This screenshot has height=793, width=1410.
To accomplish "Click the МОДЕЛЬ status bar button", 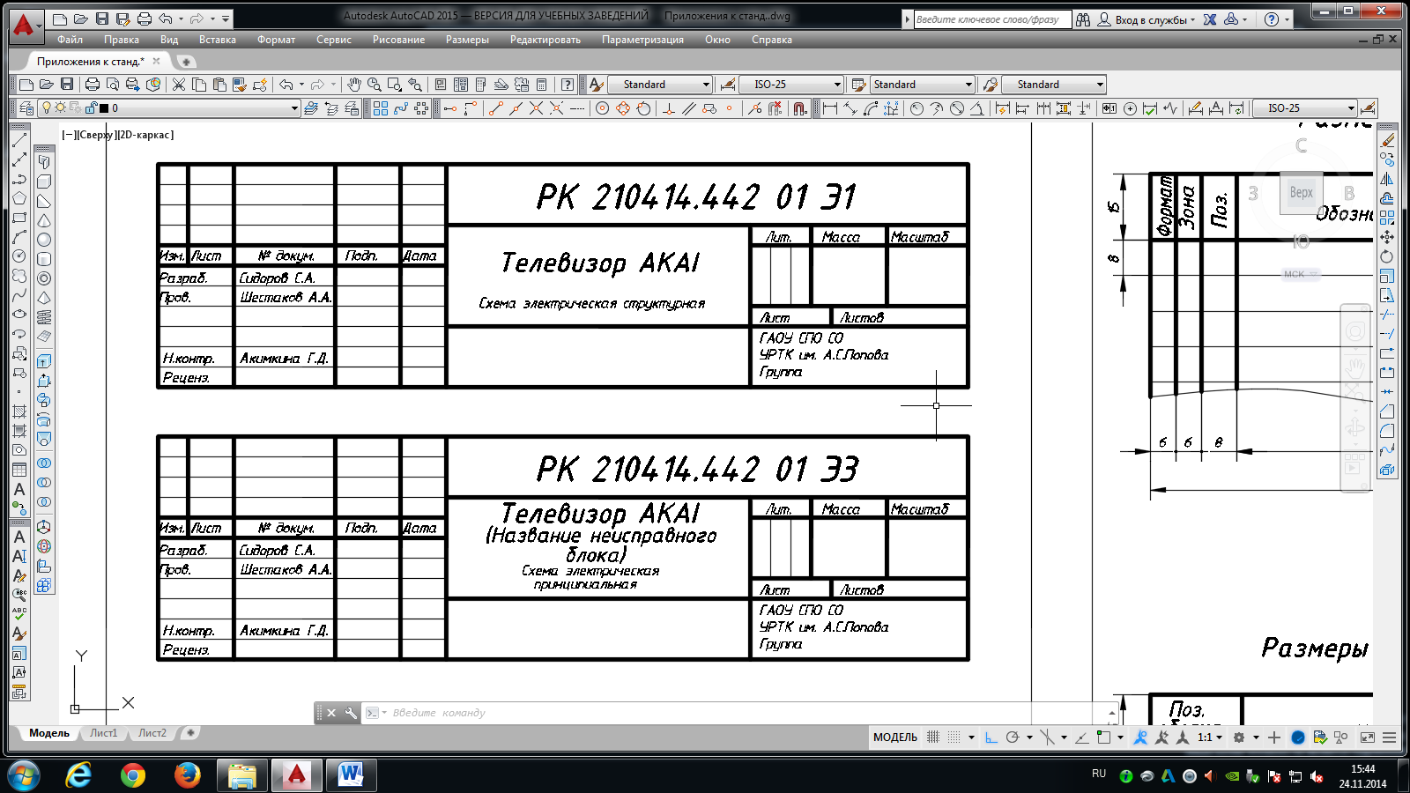I will point(895,737).
